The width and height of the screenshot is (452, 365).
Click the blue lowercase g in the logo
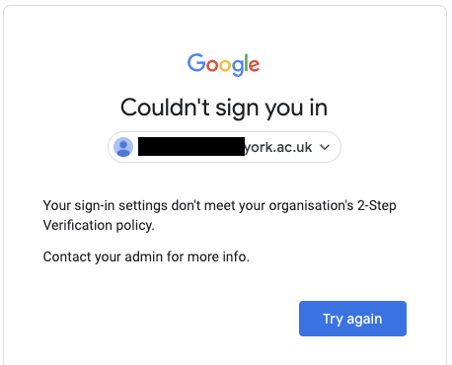click(x=238, y=68)
